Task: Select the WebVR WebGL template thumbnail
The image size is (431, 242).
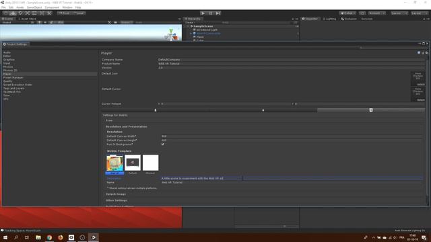Action: point(114,163)
